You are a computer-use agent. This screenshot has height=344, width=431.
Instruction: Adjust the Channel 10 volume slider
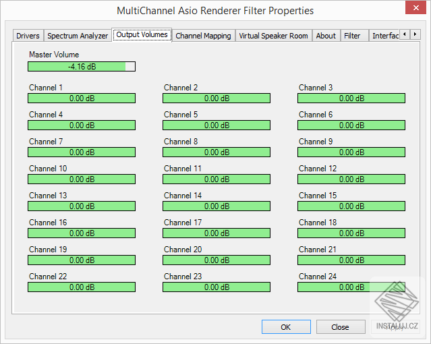[82, 179]
